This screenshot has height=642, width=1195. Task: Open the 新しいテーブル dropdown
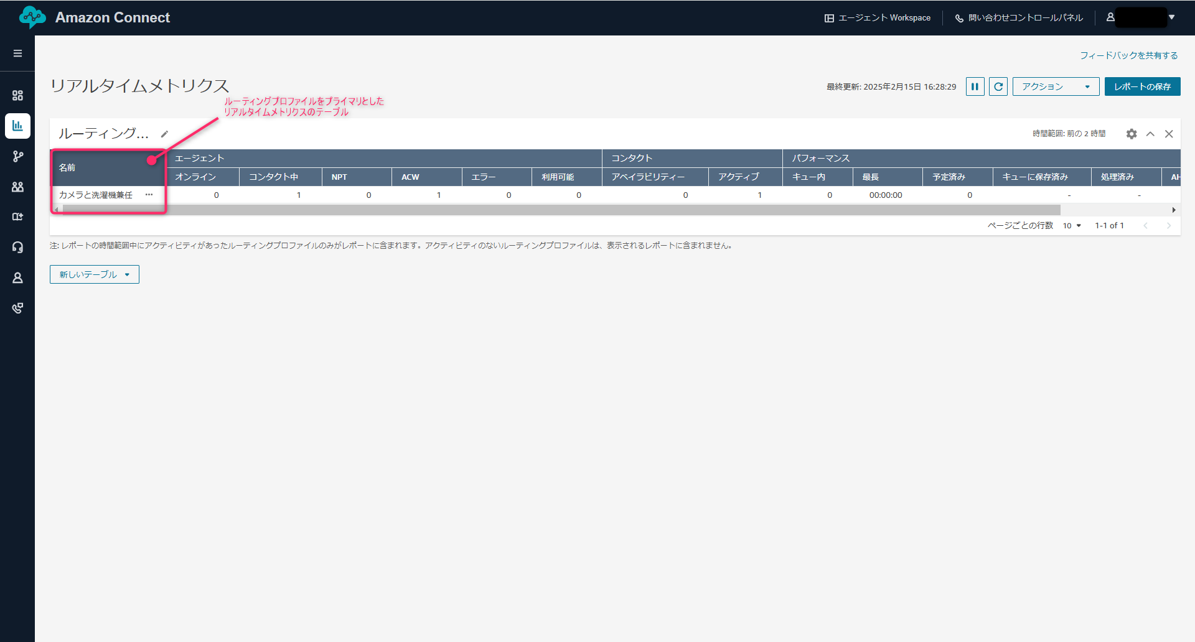(95, 274)
